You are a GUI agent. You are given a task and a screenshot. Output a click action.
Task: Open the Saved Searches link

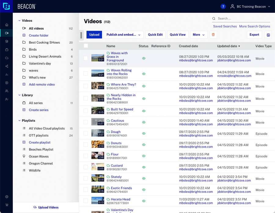point(225,26)
